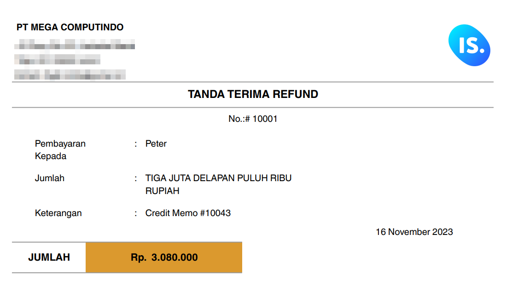This screenshot has height=297, width=518.
Task: Click the Rp. 3.080.000 amount
Action: pos(164,257)
